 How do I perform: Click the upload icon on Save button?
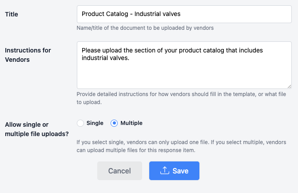tap(164, 171)
